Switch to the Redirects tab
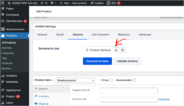The height and width of the screenshot is (106, 184). [x=124, y=35]
